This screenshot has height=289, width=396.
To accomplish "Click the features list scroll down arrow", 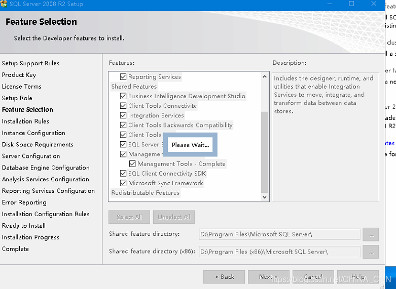I will (x=264, y=197).
